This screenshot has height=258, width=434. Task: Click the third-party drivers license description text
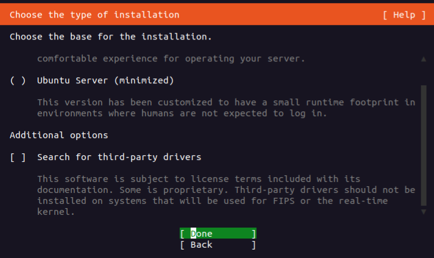(226, 195)
